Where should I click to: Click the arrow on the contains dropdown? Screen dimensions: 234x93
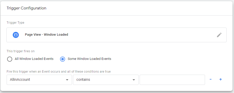tap(134, 80)
